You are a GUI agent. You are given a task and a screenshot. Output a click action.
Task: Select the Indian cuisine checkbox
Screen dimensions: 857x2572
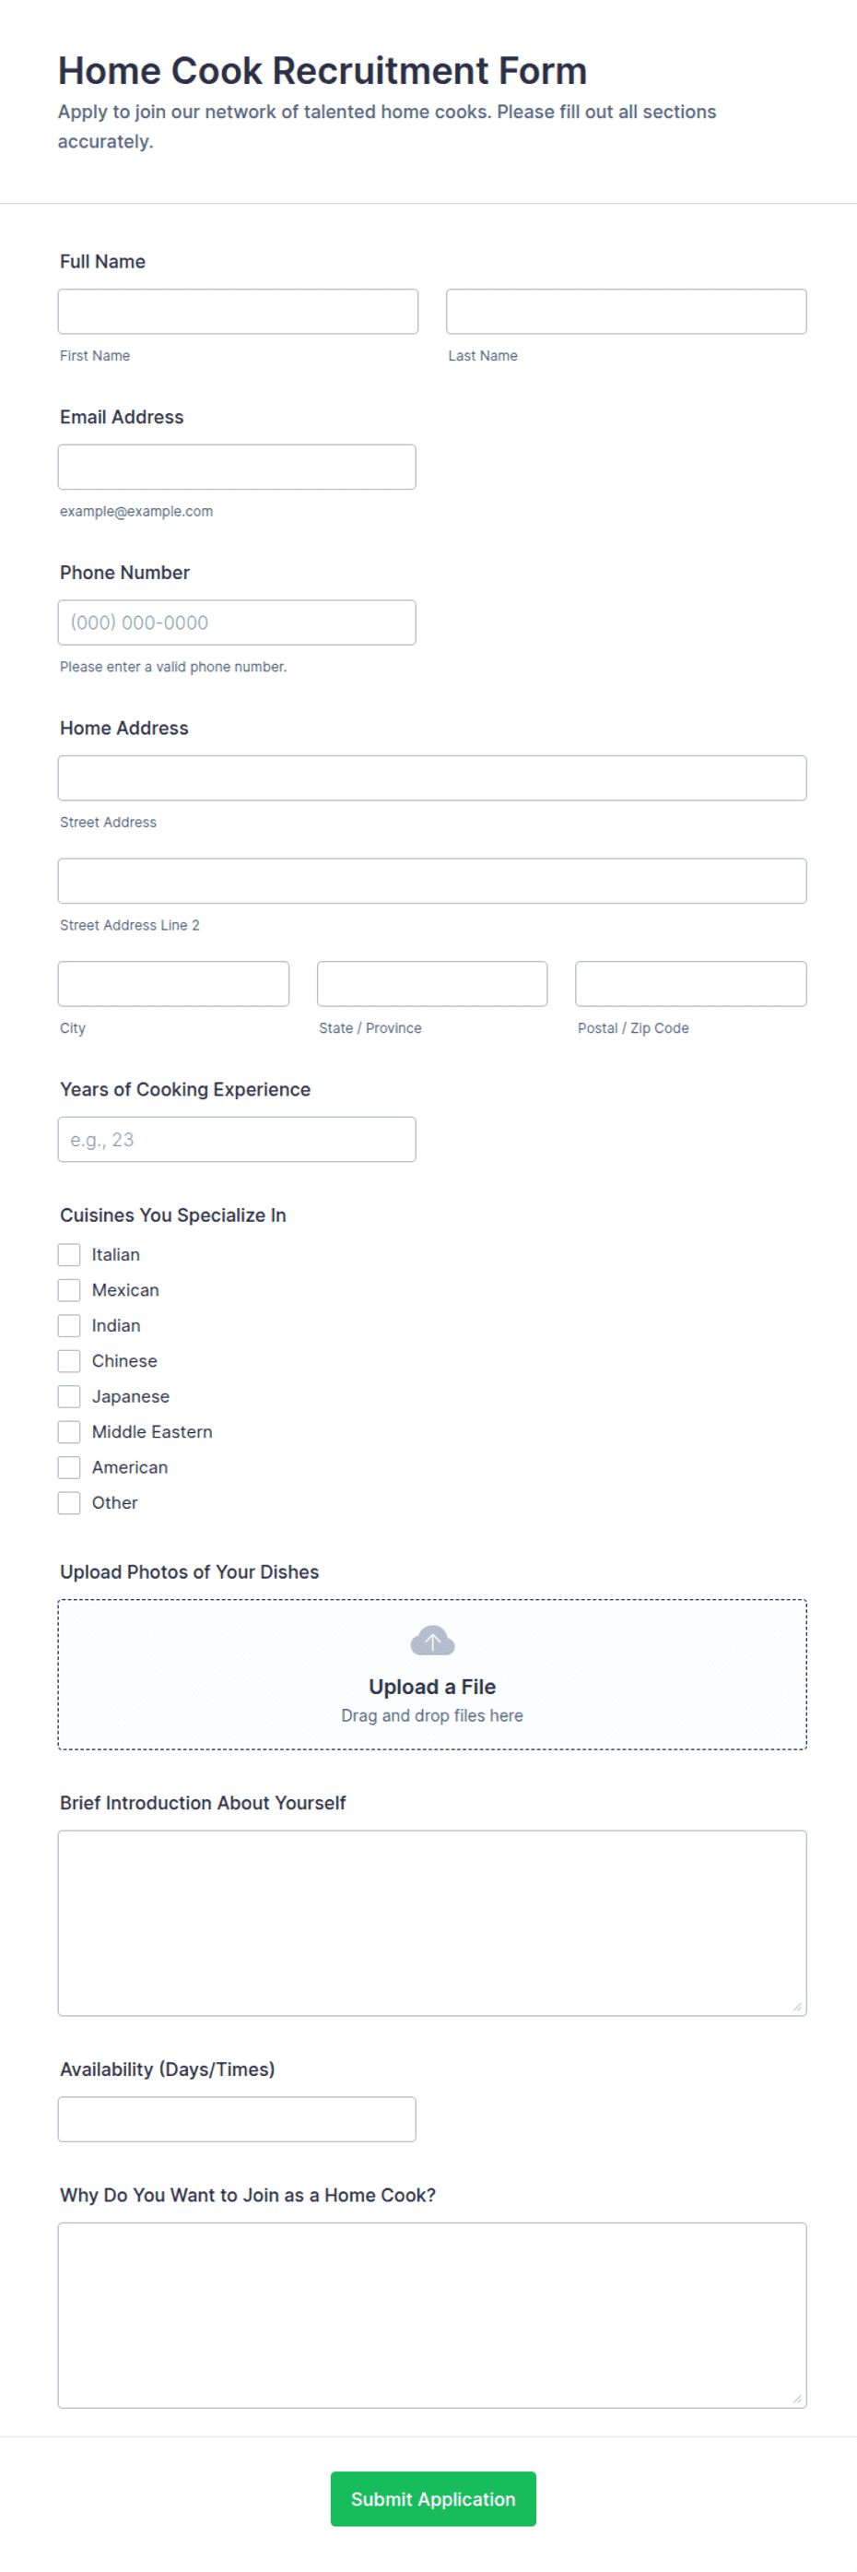69,1325
